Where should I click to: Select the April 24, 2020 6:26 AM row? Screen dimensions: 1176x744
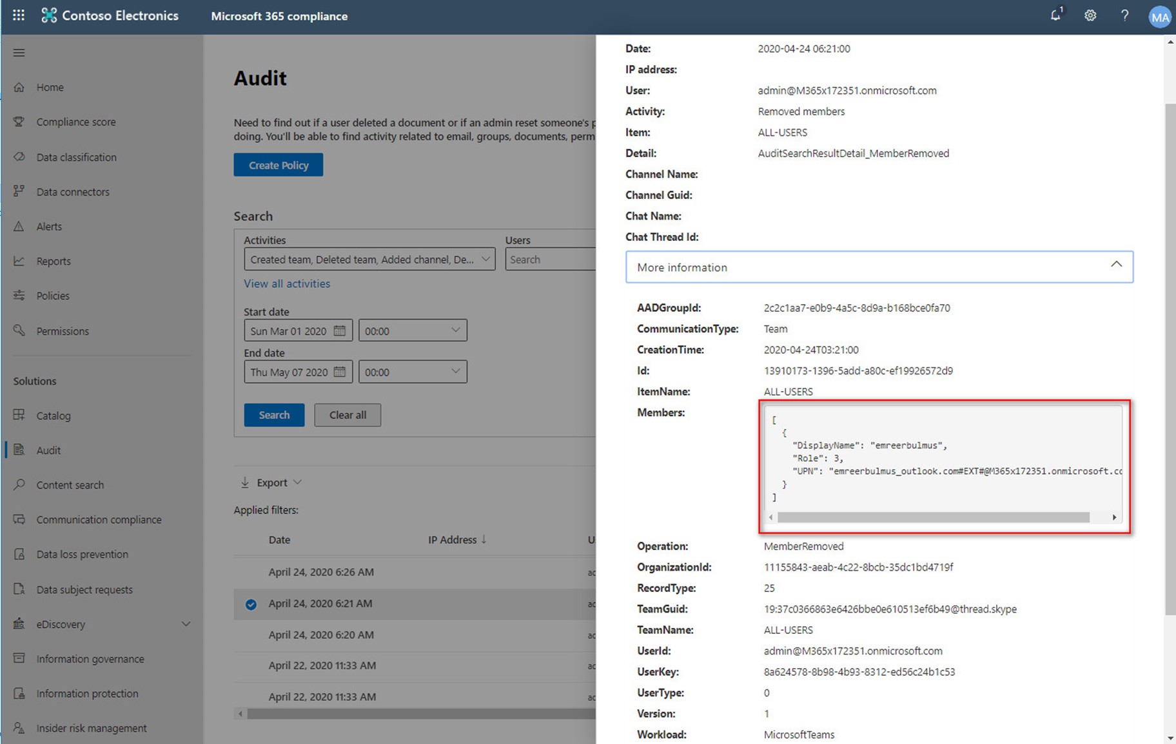pos(415,572)
